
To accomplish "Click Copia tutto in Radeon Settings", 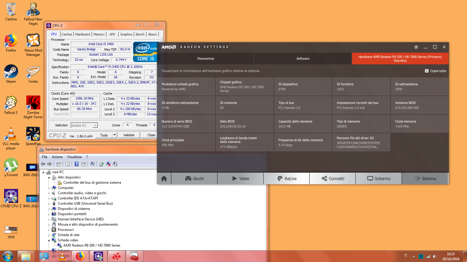I will [x=435, y=71].
